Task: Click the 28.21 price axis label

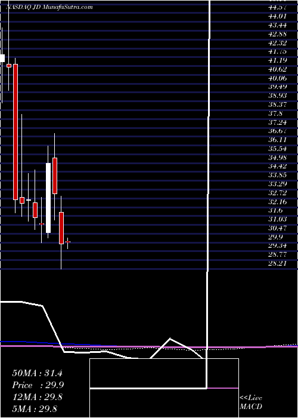Action: (x=277, y=264)
